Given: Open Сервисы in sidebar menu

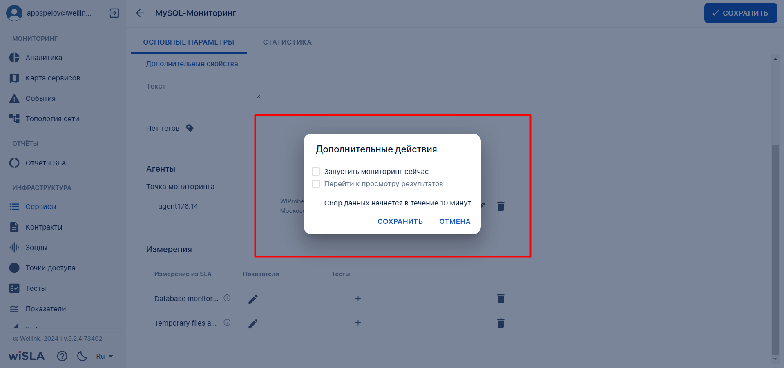Looking at the screenshot, I should click(x=41, y=207).
